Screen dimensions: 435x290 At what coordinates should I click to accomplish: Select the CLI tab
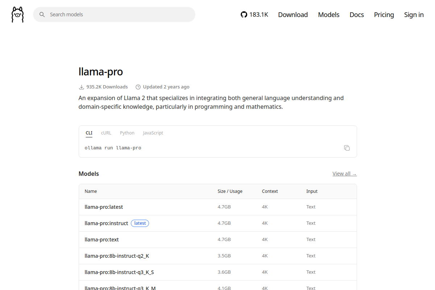[89, 133]
